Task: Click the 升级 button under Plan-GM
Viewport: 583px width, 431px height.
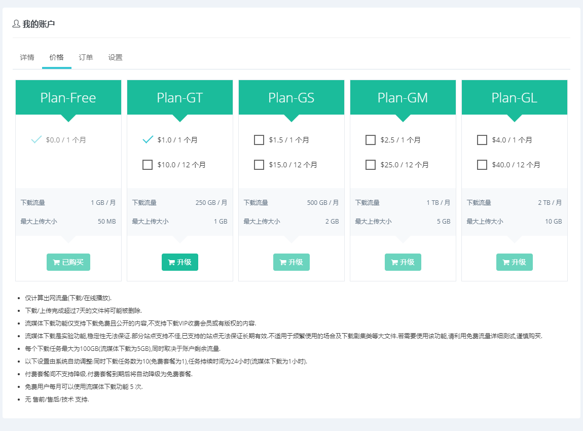Action: pos(403,262)
